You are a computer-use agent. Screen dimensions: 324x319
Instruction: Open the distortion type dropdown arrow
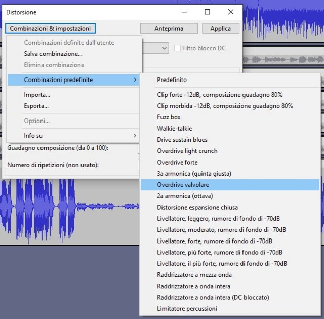point(164,48)
